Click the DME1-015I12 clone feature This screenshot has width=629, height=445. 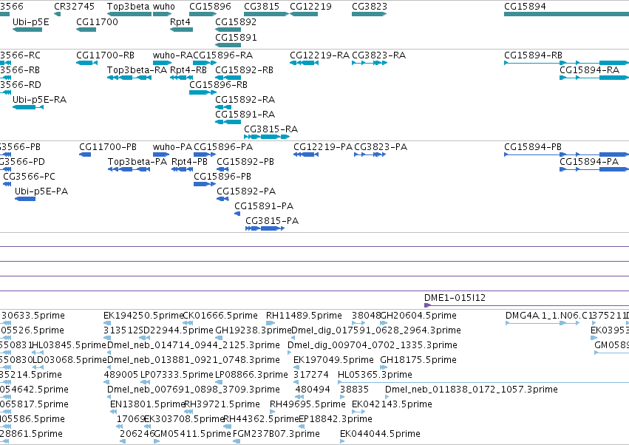point(526,305)
